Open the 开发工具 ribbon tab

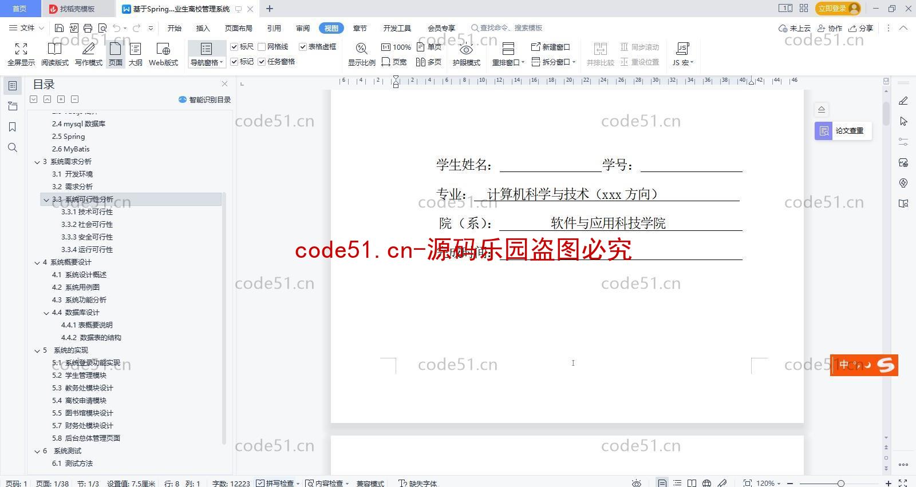(397, 28)
